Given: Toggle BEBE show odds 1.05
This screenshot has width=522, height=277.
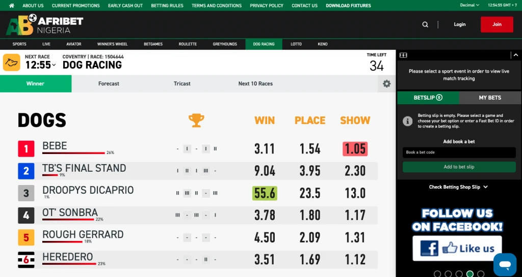Looking at the screenshot, I should [x=355, y=149].
